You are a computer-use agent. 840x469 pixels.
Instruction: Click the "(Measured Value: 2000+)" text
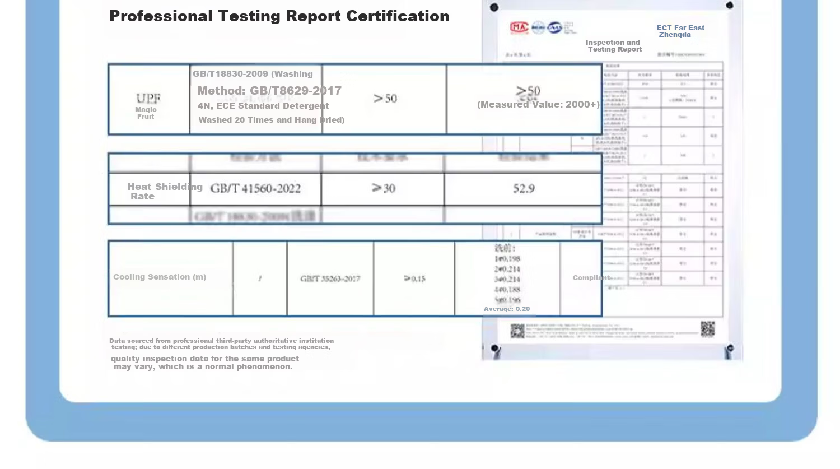click(x=538, y=104)
